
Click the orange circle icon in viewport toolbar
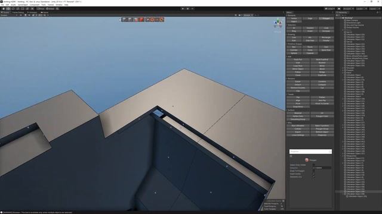click(153, 20)
